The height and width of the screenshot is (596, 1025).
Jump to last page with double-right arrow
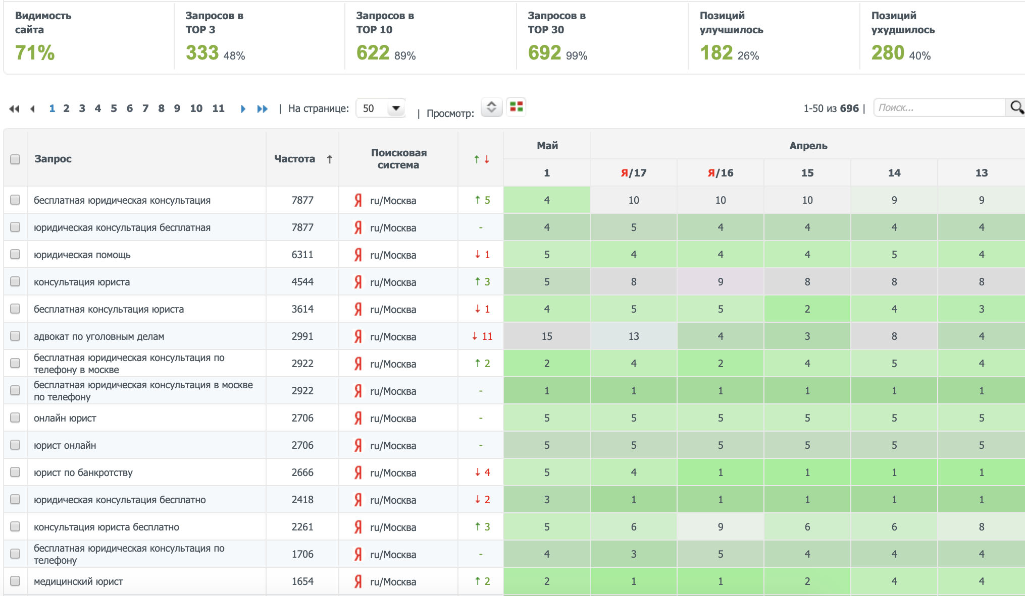point(262,109)
